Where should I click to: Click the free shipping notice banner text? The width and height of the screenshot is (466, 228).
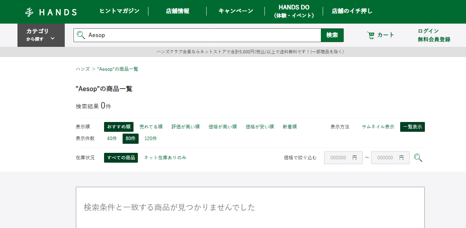pyautogui.click(x=250, y=52)
